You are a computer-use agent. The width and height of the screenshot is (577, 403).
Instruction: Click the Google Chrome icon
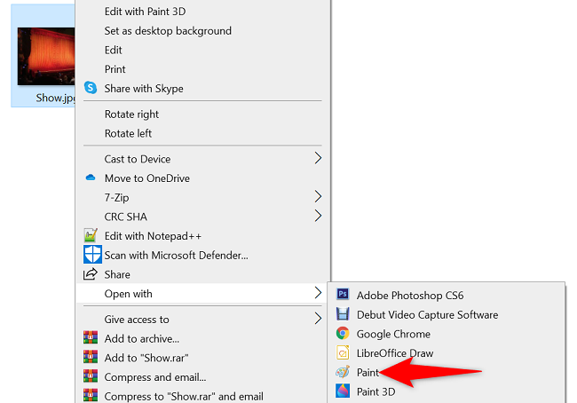343,334
